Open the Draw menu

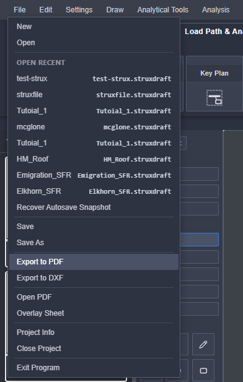[x=115, y=10]
